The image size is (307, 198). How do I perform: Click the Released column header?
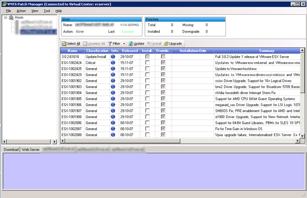coord(129,50)
